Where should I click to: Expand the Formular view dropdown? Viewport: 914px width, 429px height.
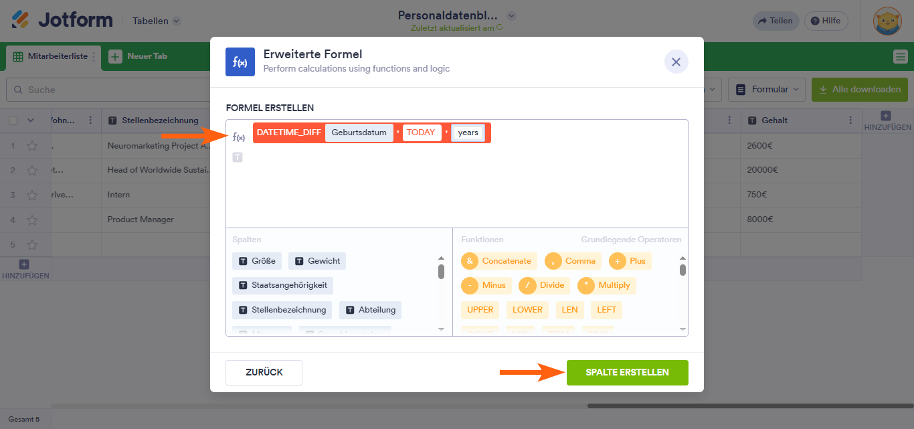[x=767, y=89]
